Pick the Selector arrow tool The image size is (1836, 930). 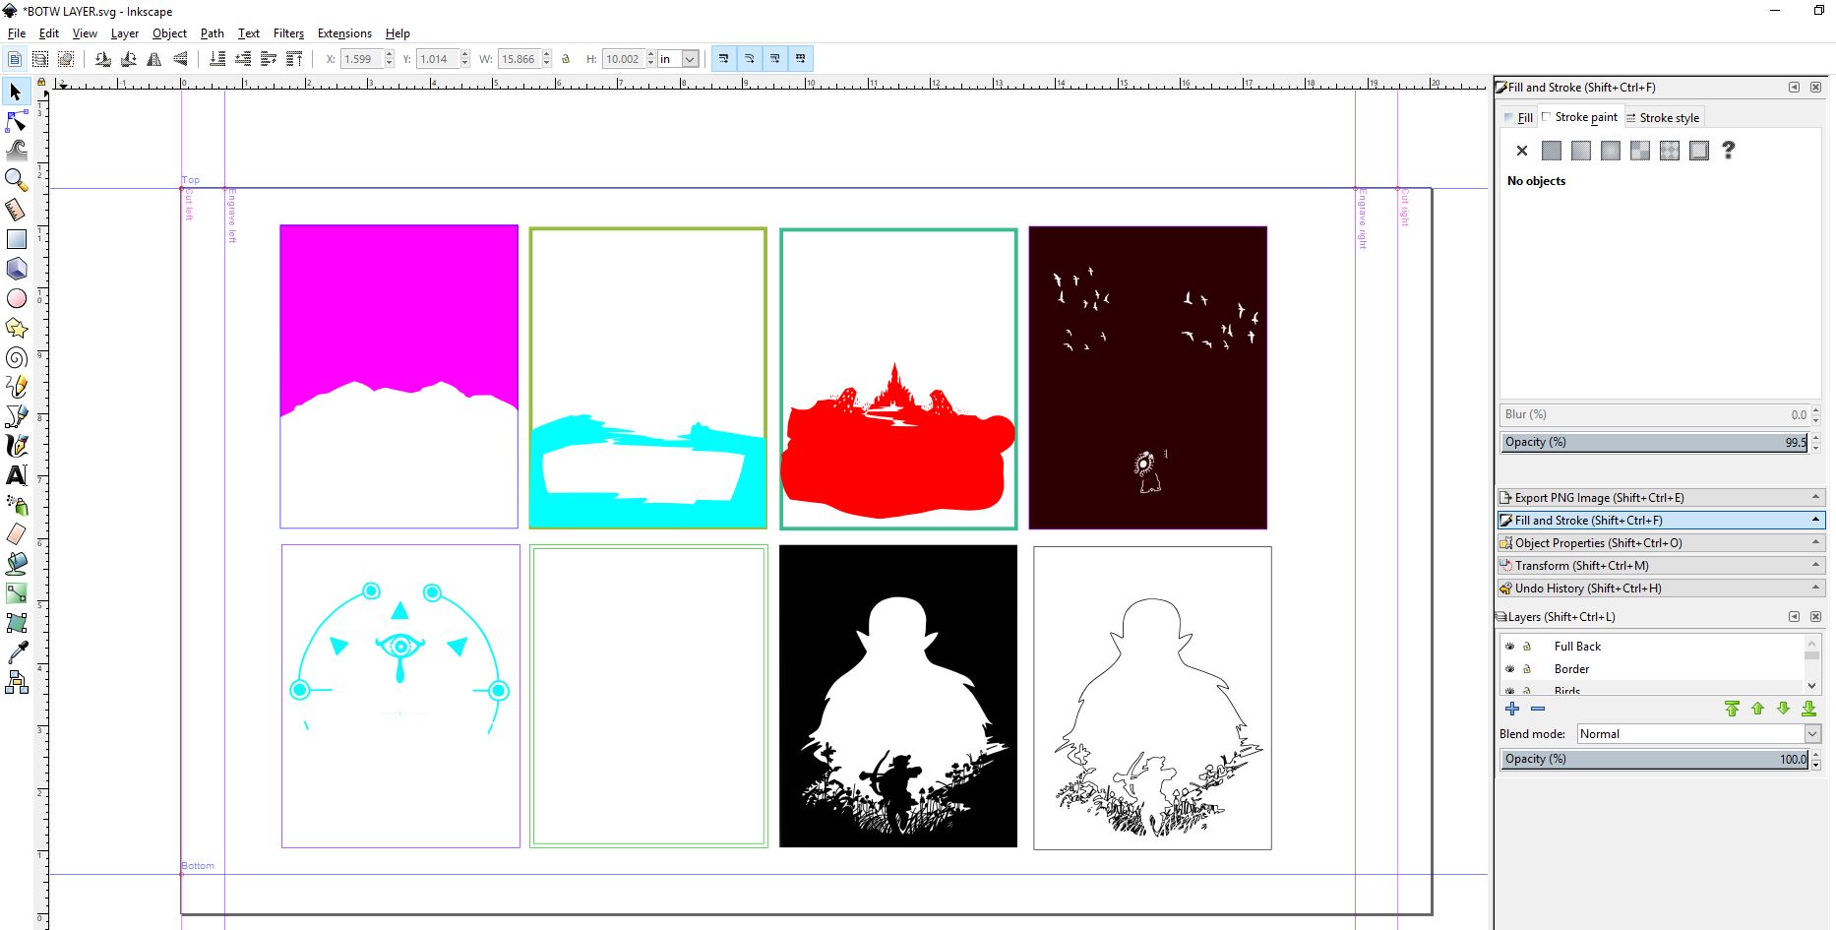click(16, 92)
